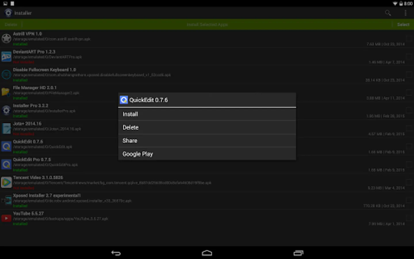Select the Disable Fullscreen Keyboard 1.0 entry

[x=207, y=75]
